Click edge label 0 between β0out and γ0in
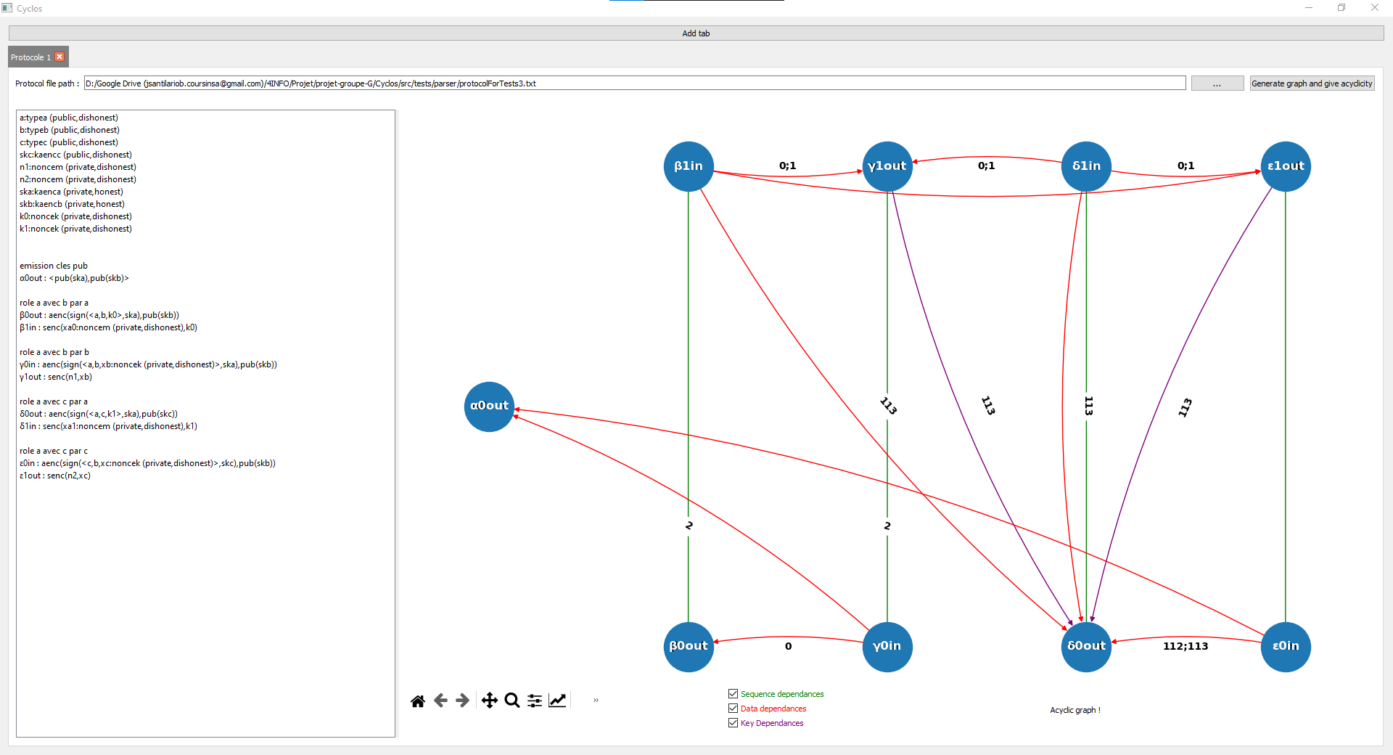 (x=788, y=646)
